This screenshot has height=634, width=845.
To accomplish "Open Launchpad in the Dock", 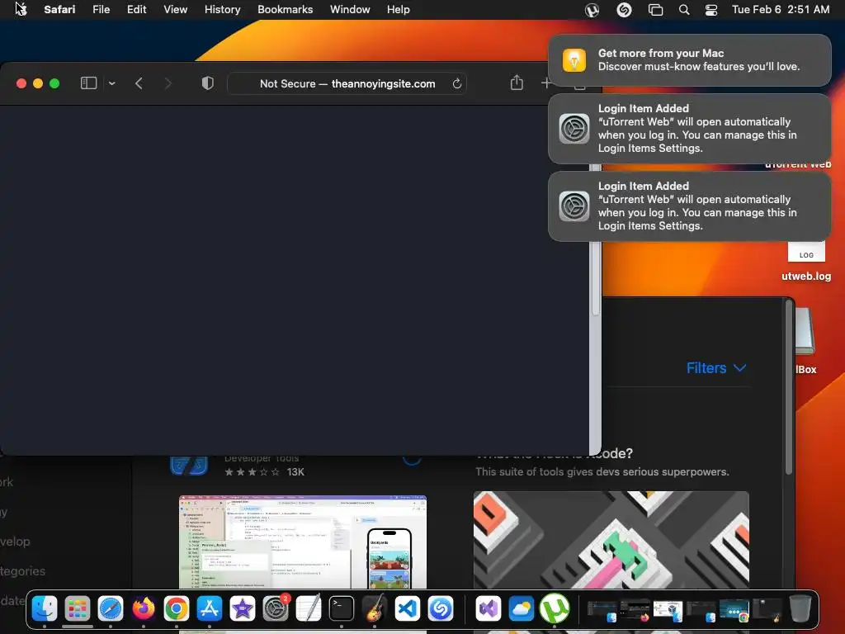I will 77,608.
